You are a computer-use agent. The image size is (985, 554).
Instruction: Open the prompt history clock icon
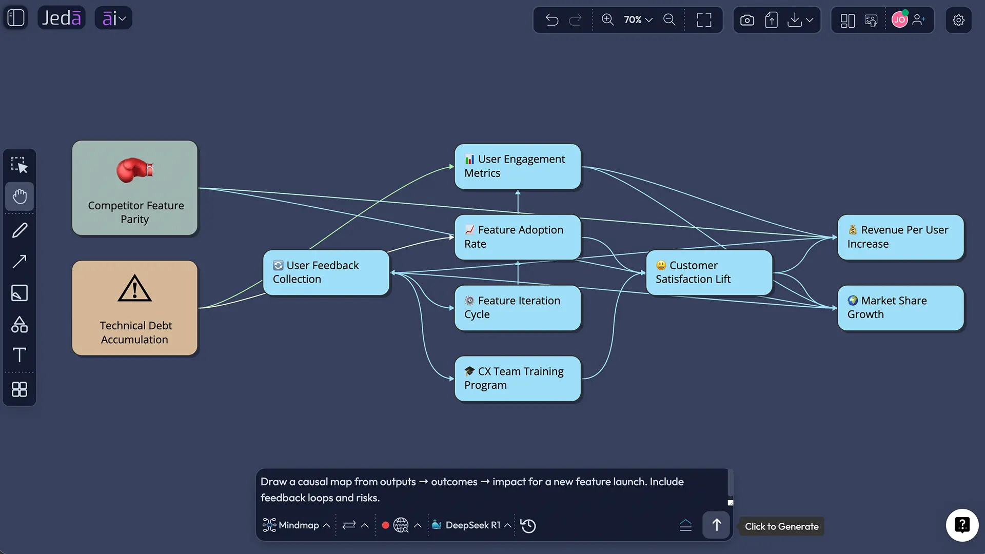[528, 526]
